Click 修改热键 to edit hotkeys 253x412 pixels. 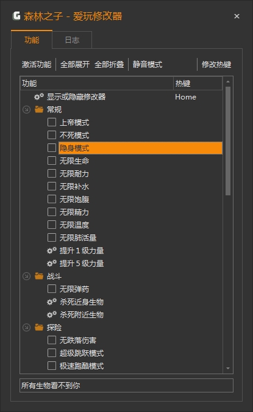(216, 64)
